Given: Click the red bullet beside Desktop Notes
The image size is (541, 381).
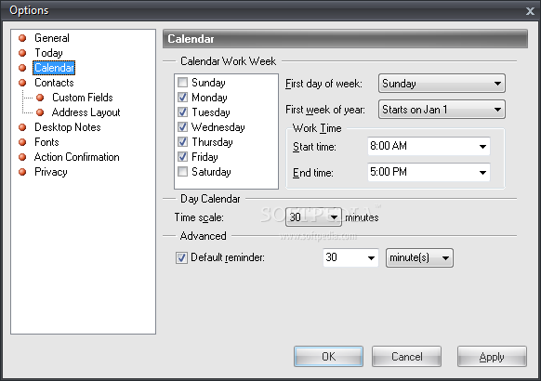Looking at the screenshot, I should (x=22, y=127).
